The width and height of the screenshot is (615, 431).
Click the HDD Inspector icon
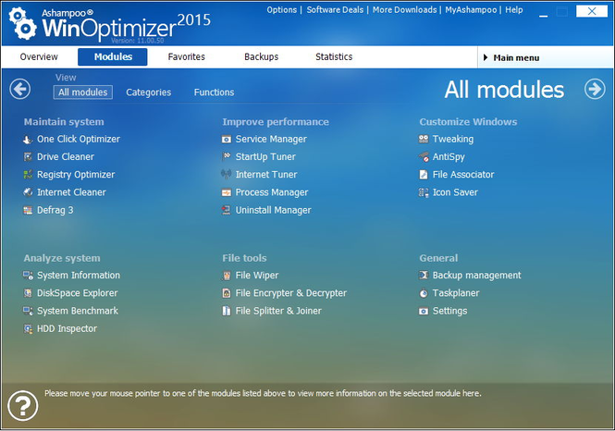point(28,328)
